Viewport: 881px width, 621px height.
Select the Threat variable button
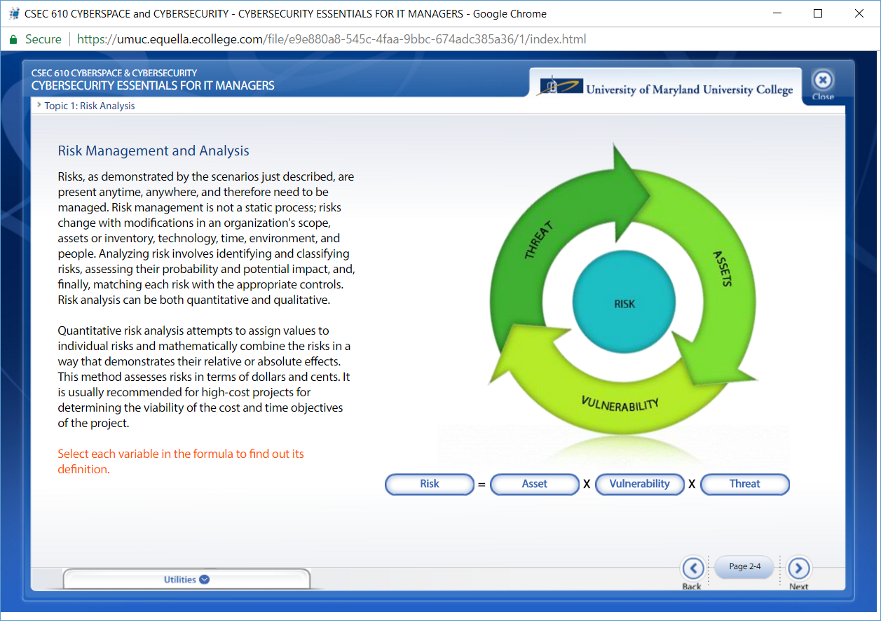tap(744, 484)
